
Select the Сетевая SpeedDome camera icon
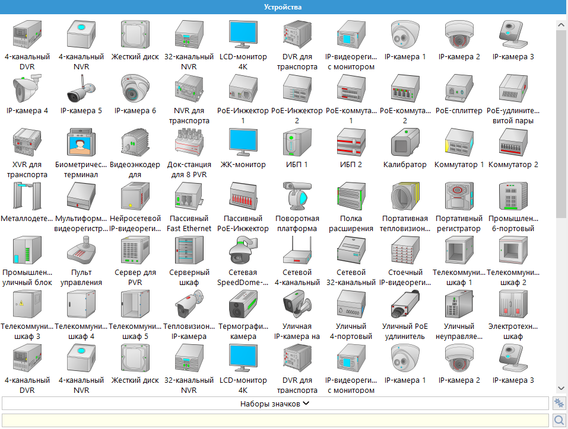tap(243, 250)
